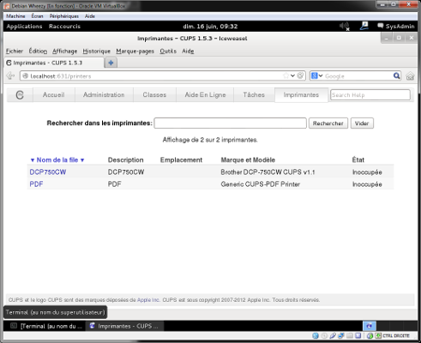Click the chat bubble icon beside SysAdmin

click(x=380, y=26)
